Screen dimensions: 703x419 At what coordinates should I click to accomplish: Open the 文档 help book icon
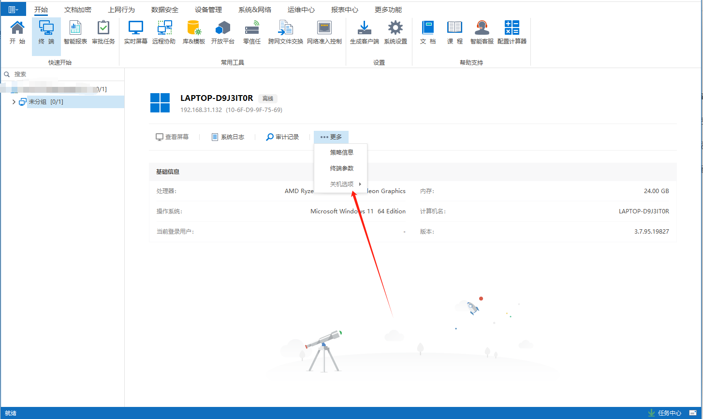(428, 32)
